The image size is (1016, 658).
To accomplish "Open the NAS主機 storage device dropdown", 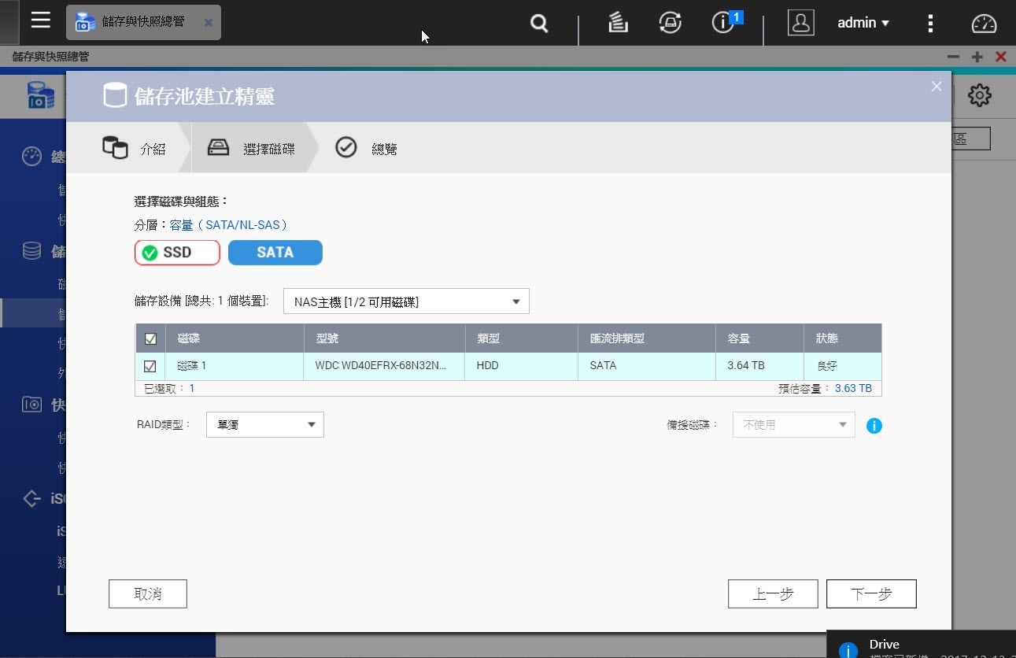I will click(406, 301).
